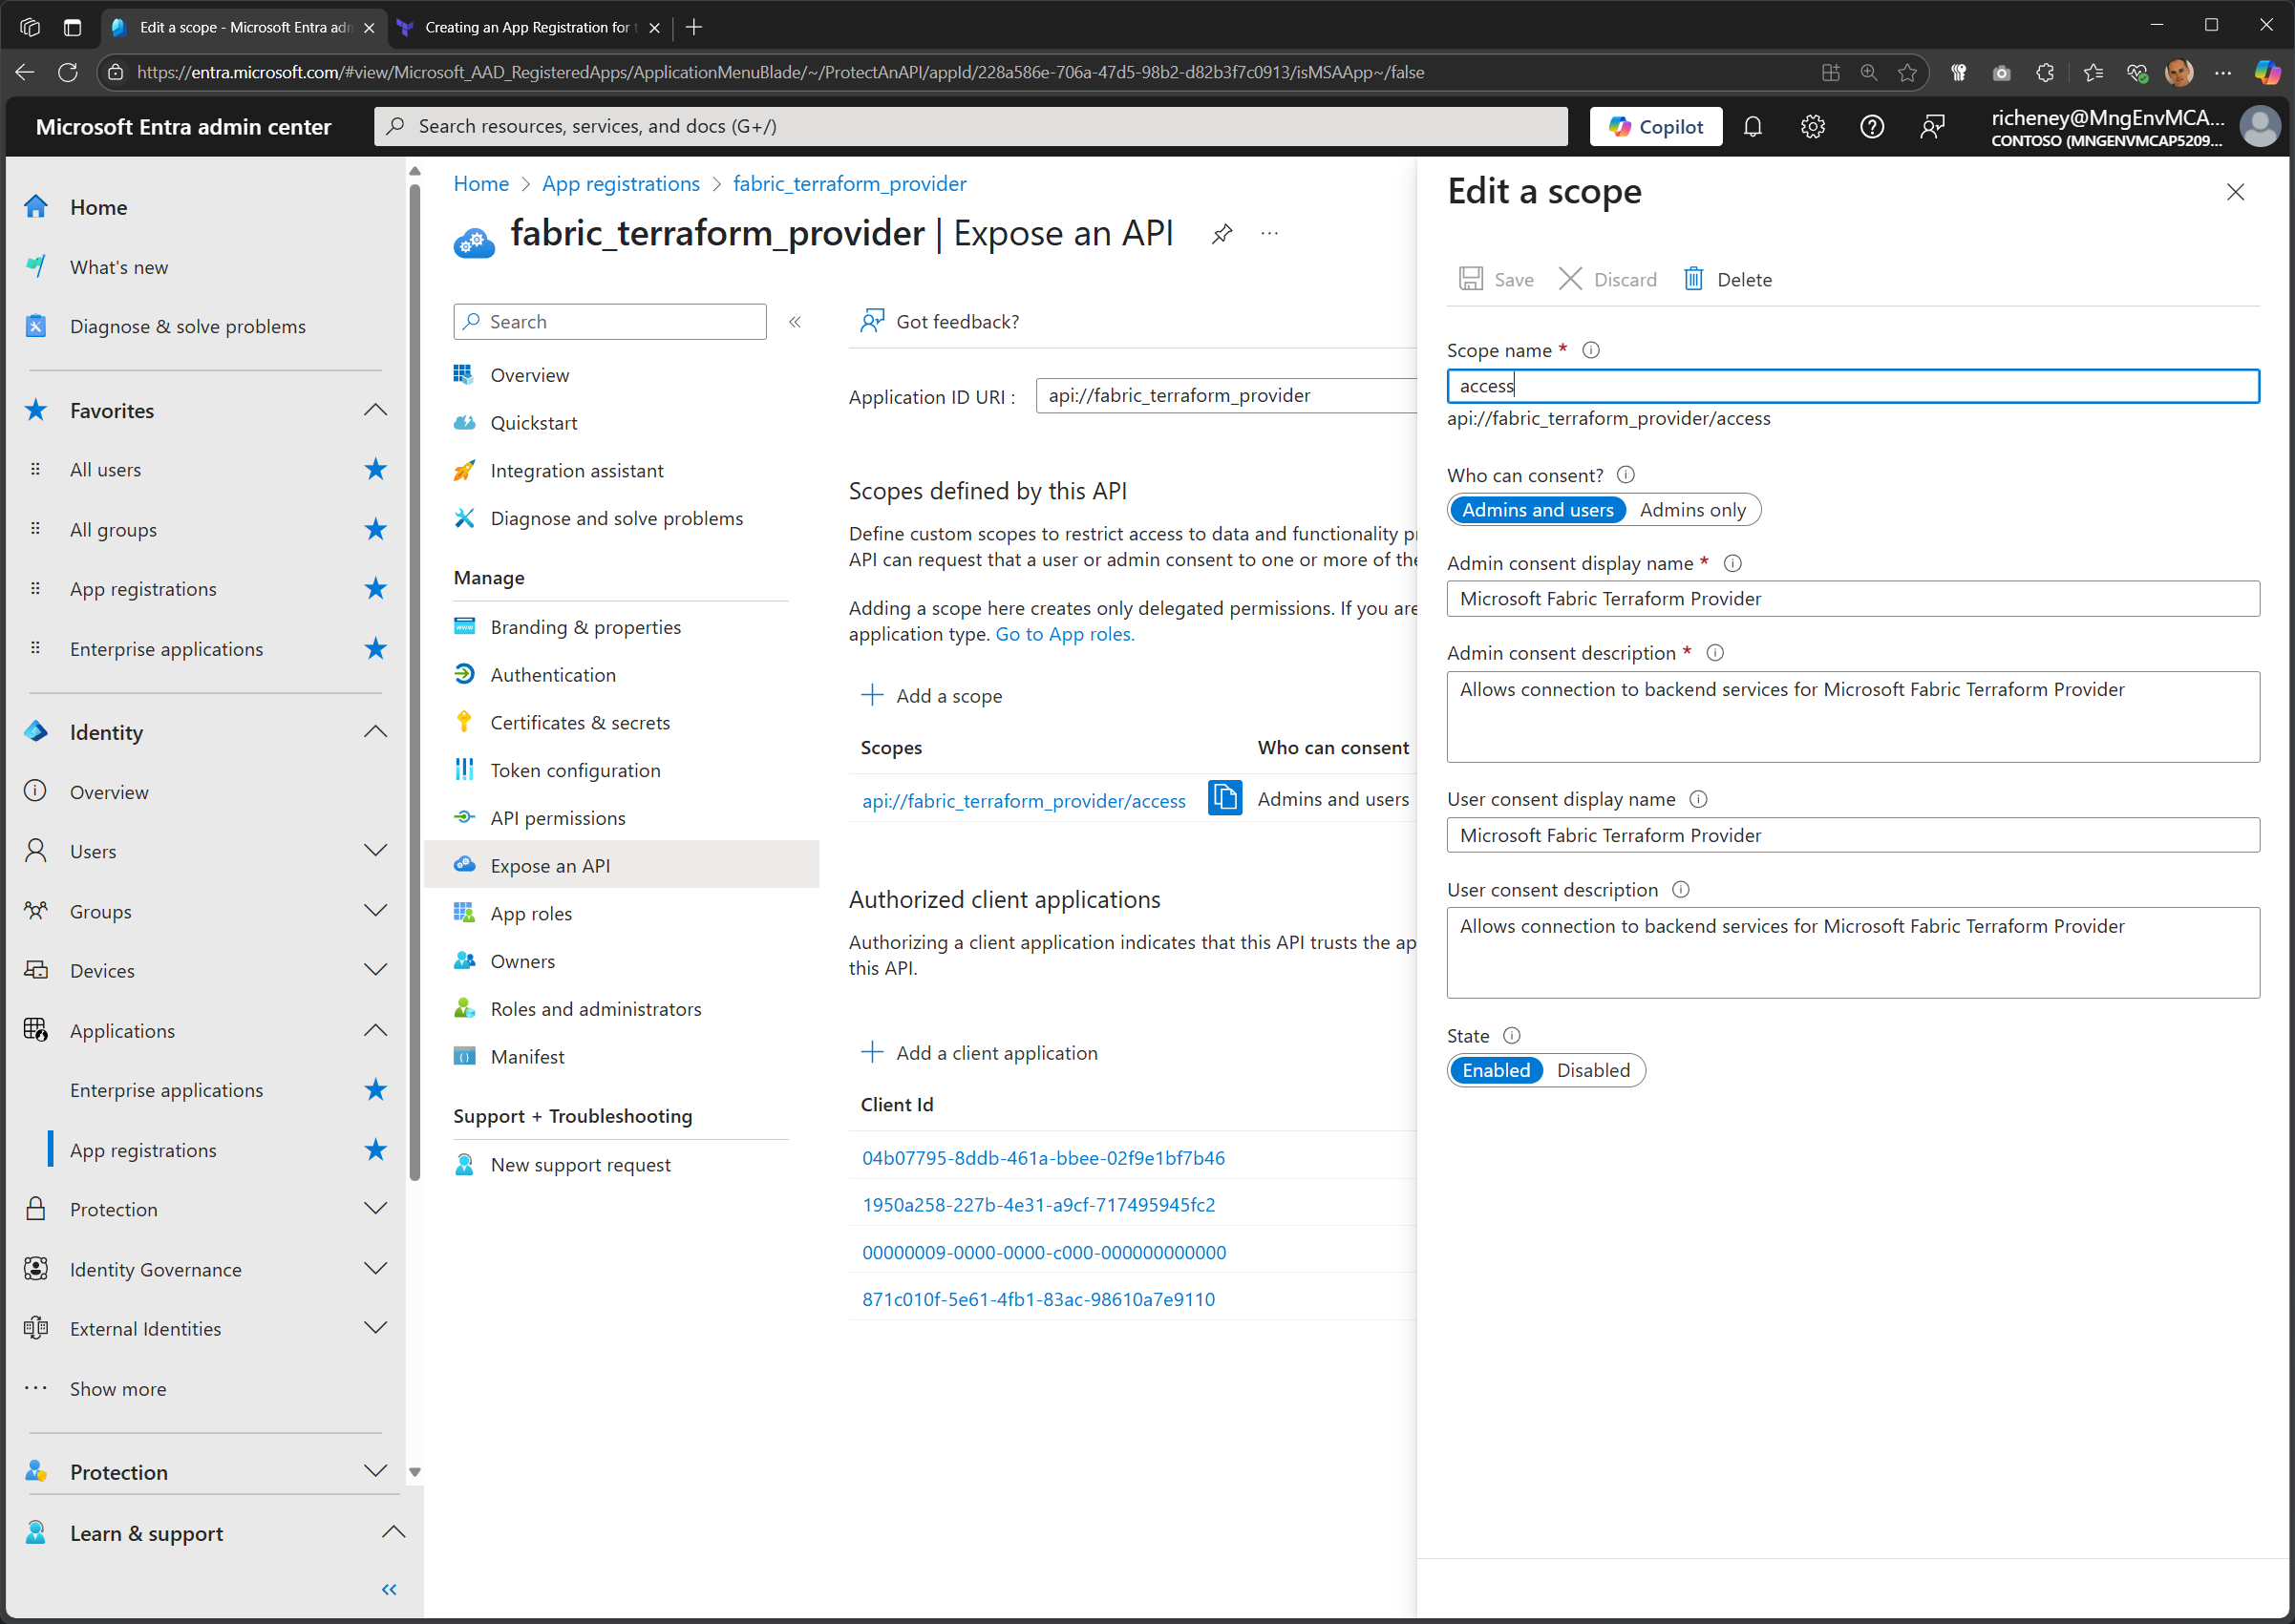The width and height of the screenshot is (2295, 1624).
Task: Open API permissions settings
Action: [557, 817]
